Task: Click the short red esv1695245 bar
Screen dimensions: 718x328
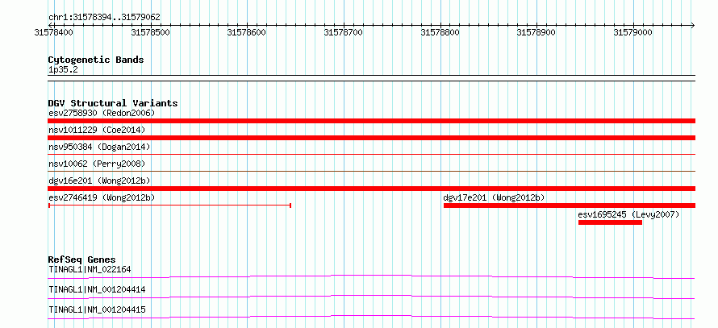Action: coord(610,222)
